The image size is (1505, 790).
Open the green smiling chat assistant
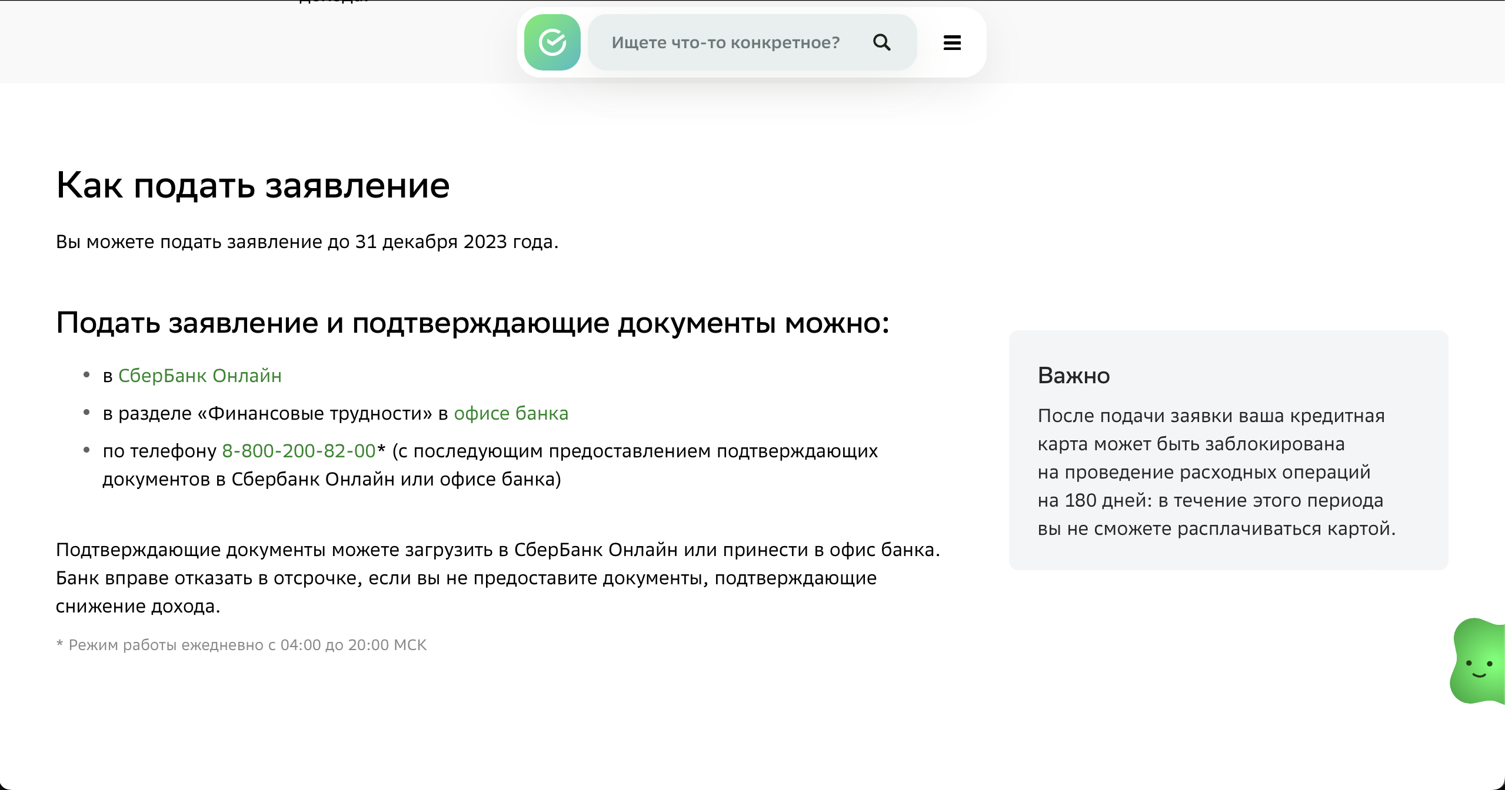tap(1478, 662)
